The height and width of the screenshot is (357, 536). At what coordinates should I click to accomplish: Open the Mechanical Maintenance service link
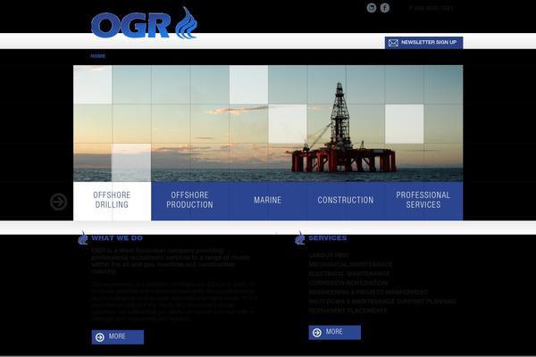point(350,264)
